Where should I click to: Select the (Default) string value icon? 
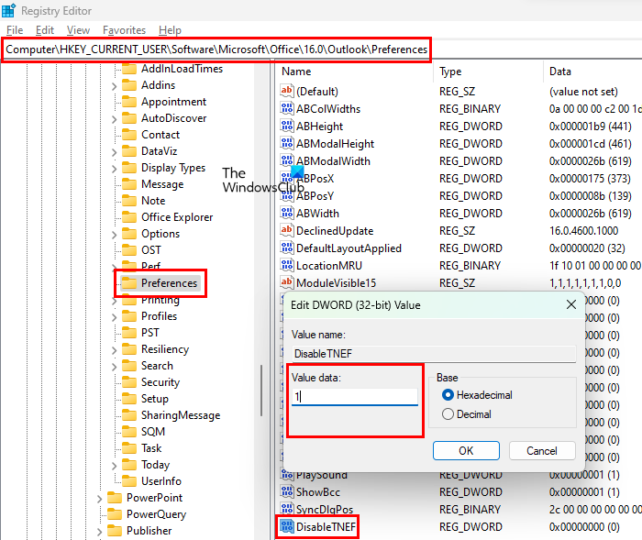[286, 91]
